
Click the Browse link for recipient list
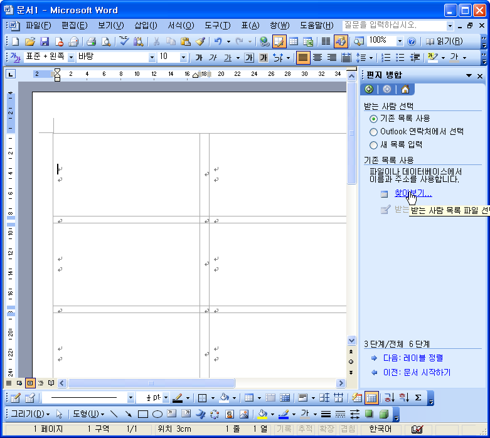413,193
